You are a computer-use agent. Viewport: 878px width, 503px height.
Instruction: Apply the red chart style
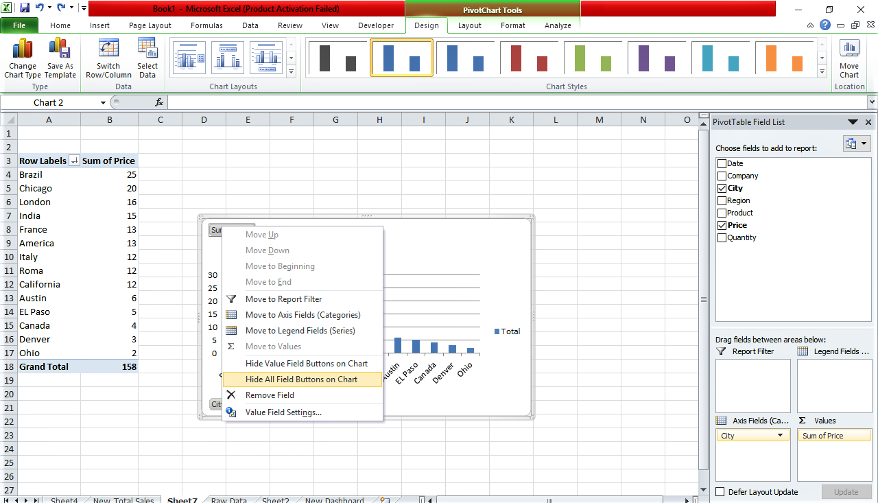(x=529, y=58)
